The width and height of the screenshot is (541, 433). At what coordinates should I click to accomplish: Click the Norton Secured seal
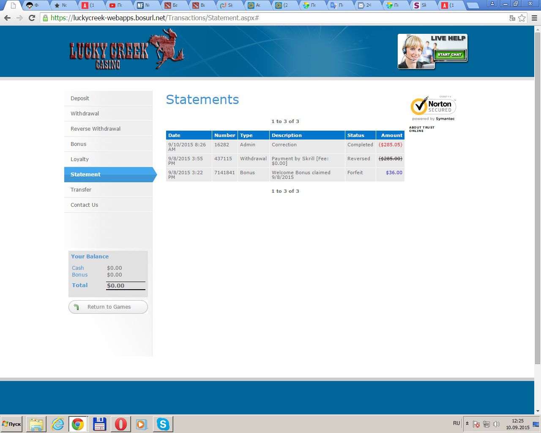pos(433,108)
